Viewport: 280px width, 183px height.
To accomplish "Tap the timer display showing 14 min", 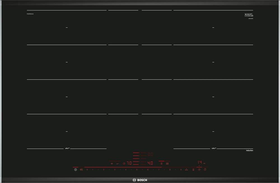I will (200, 162).
